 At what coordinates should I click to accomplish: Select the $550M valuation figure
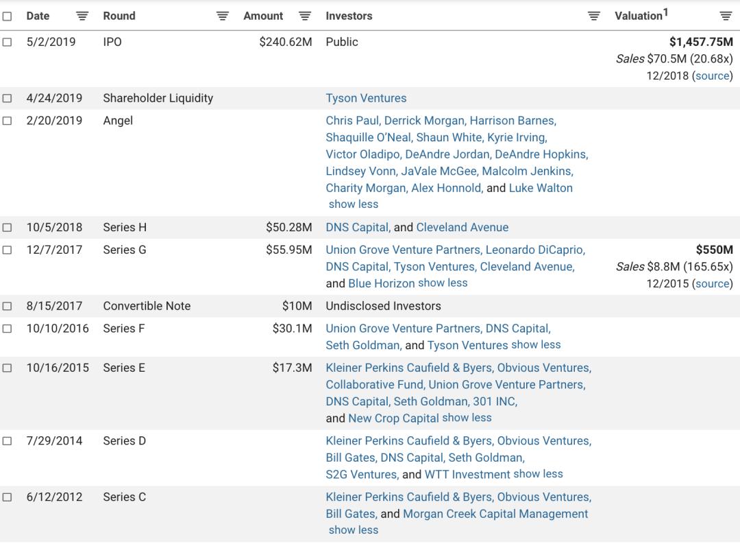click(715, 250)
